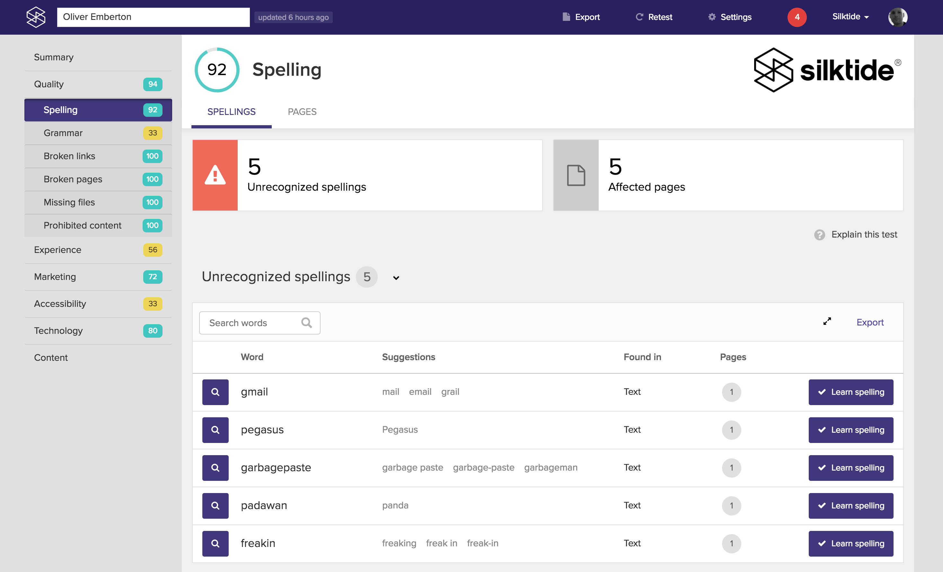Click the magnifier icon next to gmail
Viewport: 943px width, 572px height.
[x=215, y=392]
